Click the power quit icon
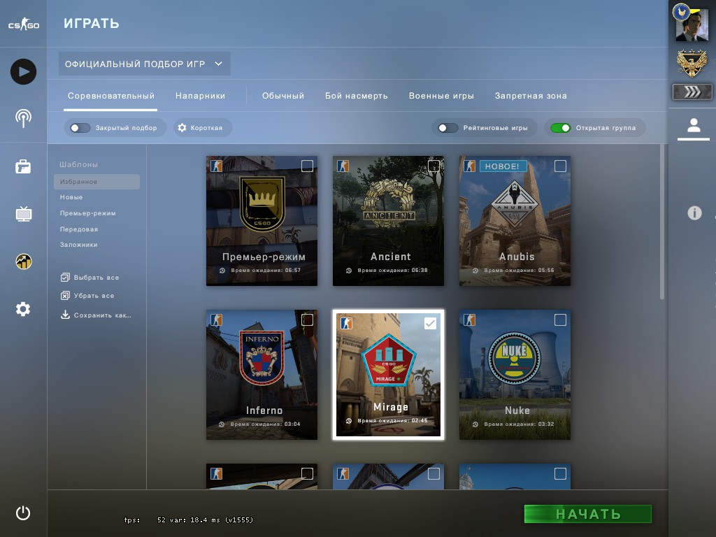This screenshot has height=537, width=716. (x=23, y=513)
